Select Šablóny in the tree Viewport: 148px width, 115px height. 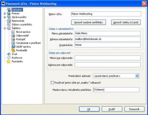tap(16, 28)
